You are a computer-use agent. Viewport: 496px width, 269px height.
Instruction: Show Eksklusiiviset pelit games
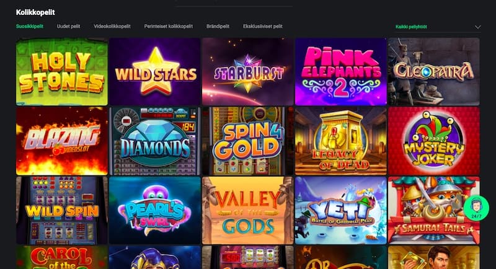pyautogui.click(x=262, y=26)
